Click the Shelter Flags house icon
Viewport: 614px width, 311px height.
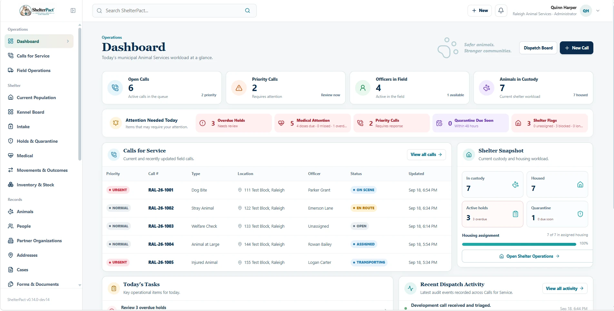click(x=518, y=123)
